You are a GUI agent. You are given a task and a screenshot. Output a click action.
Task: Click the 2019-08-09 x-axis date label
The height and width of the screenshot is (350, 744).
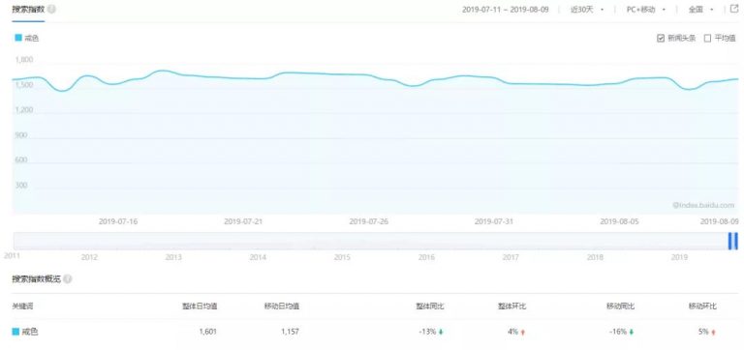[720, 221]
